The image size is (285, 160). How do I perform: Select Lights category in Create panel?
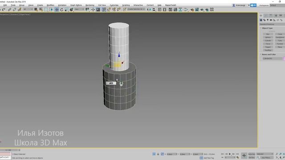[268, 20]
